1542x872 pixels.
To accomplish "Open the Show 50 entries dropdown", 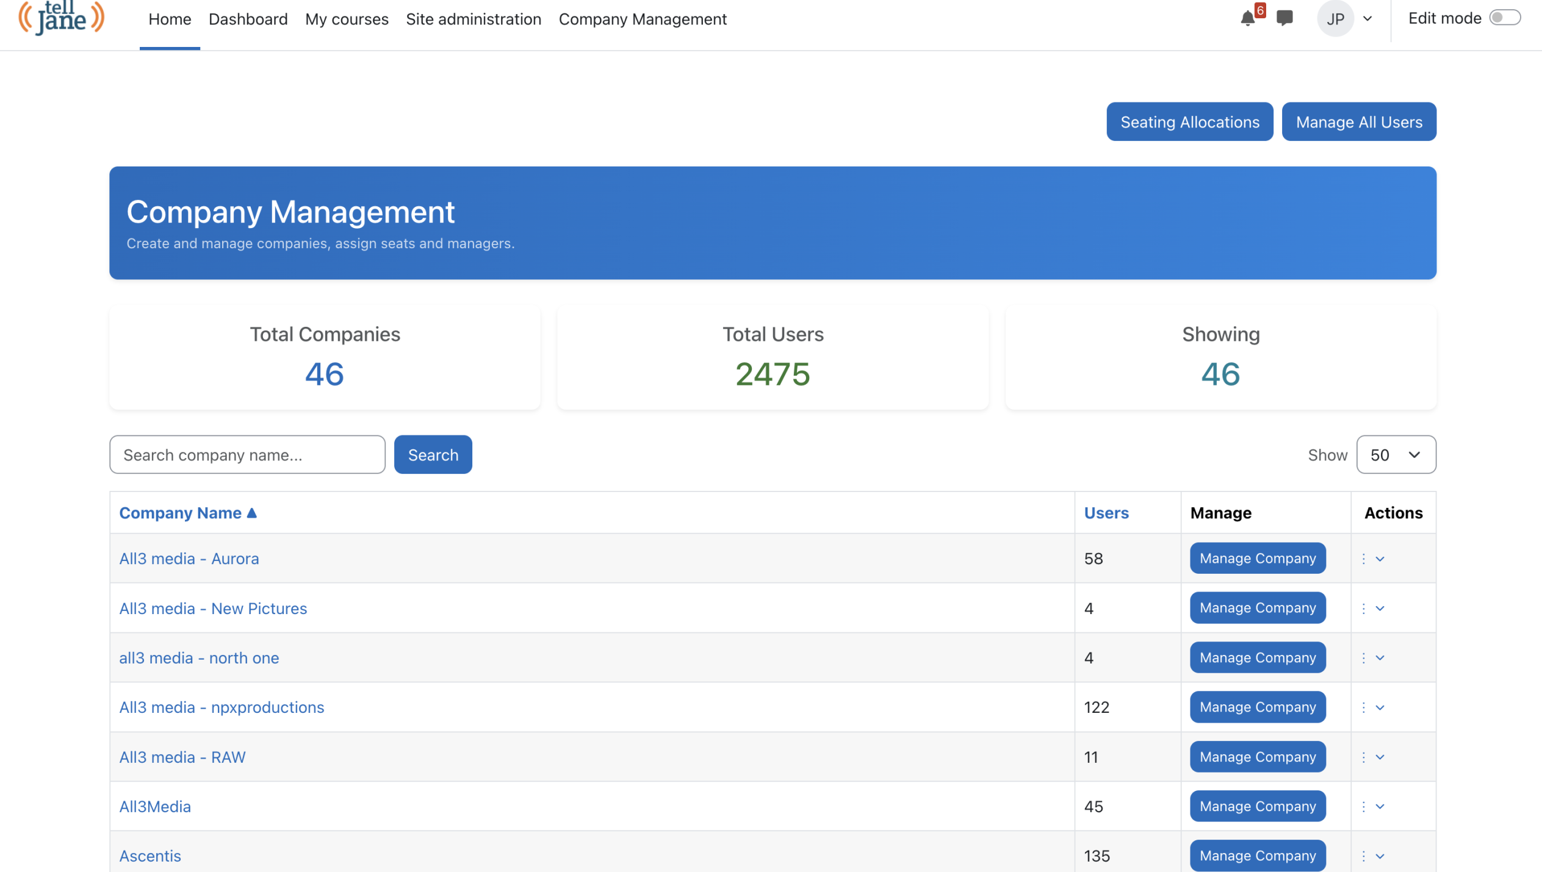I will [1396, 454].
